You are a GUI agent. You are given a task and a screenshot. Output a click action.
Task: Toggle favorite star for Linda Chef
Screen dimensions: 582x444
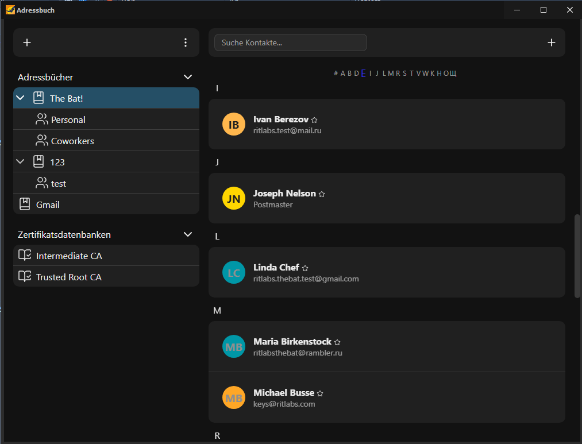click(305, 268)
